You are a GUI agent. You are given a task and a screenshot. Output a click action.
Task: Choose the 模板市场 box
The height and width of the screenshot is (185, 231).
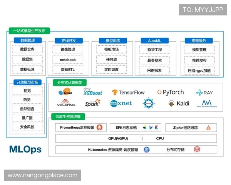click(x=112, y=49)
